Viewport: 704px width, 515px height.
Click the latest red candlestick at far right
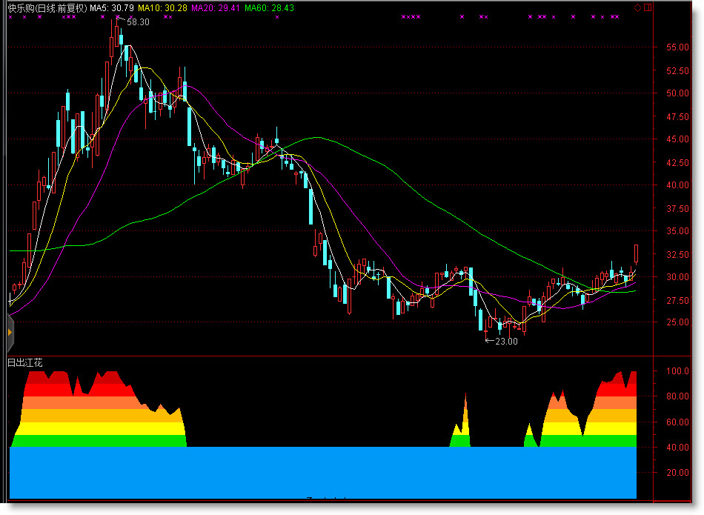click(x=636, y=253)
